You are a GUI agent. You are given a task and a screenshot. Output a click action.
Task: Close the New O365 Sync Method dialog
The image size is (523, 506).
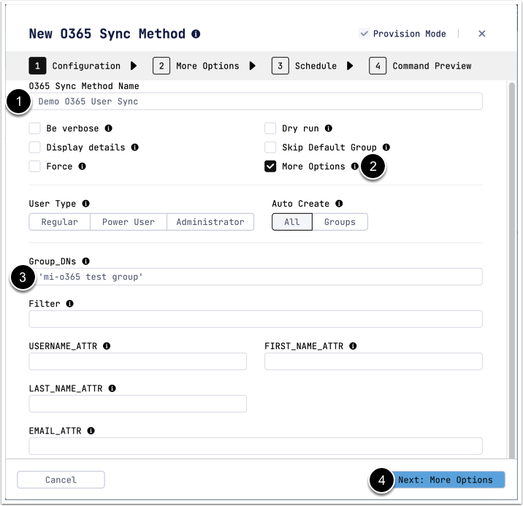click(x=481, y=34)
